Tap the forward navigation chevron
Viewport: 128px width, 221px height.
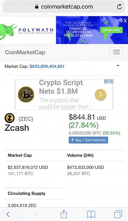click(36, 214)
